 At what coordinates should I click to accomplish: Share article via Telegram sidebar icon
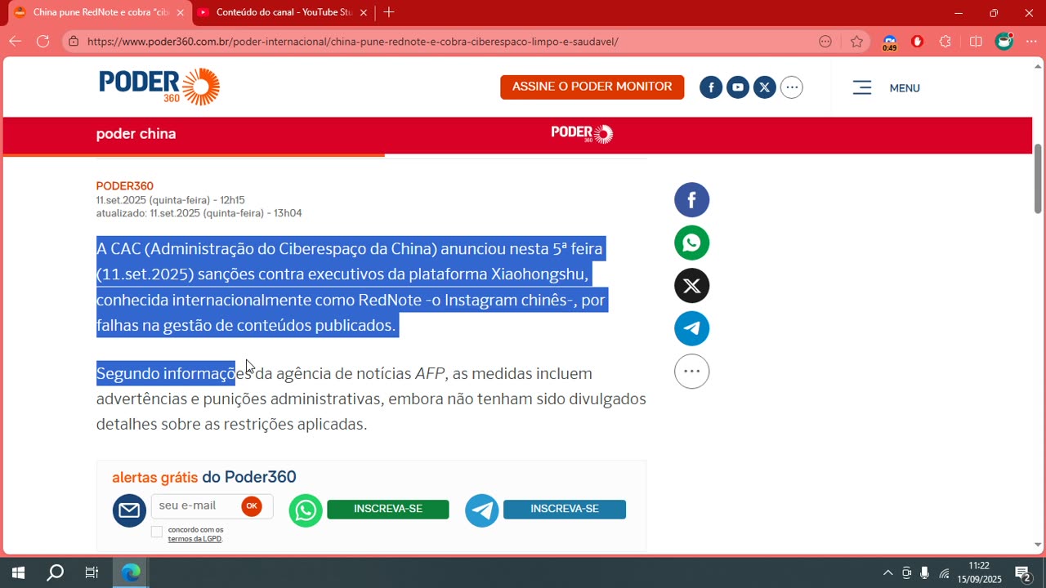691,328
